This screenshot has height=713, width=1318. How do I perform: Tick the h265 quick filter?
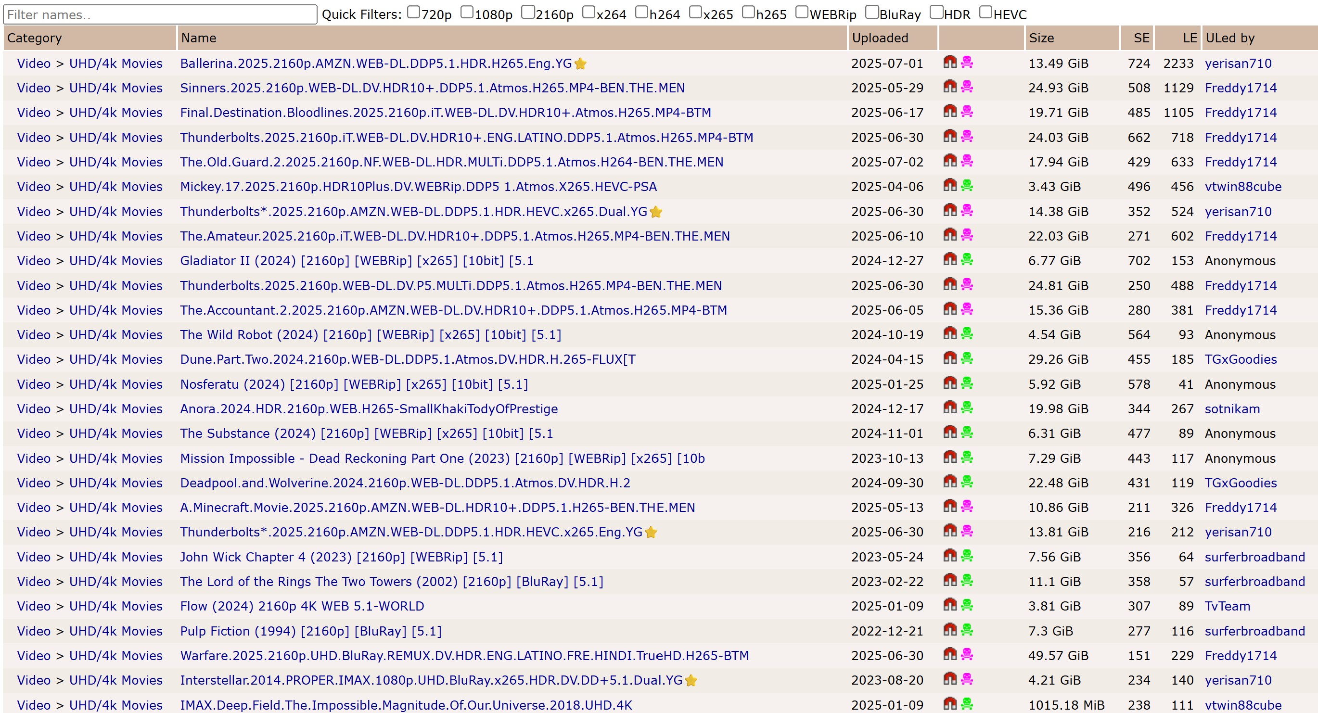coord(748,13)
